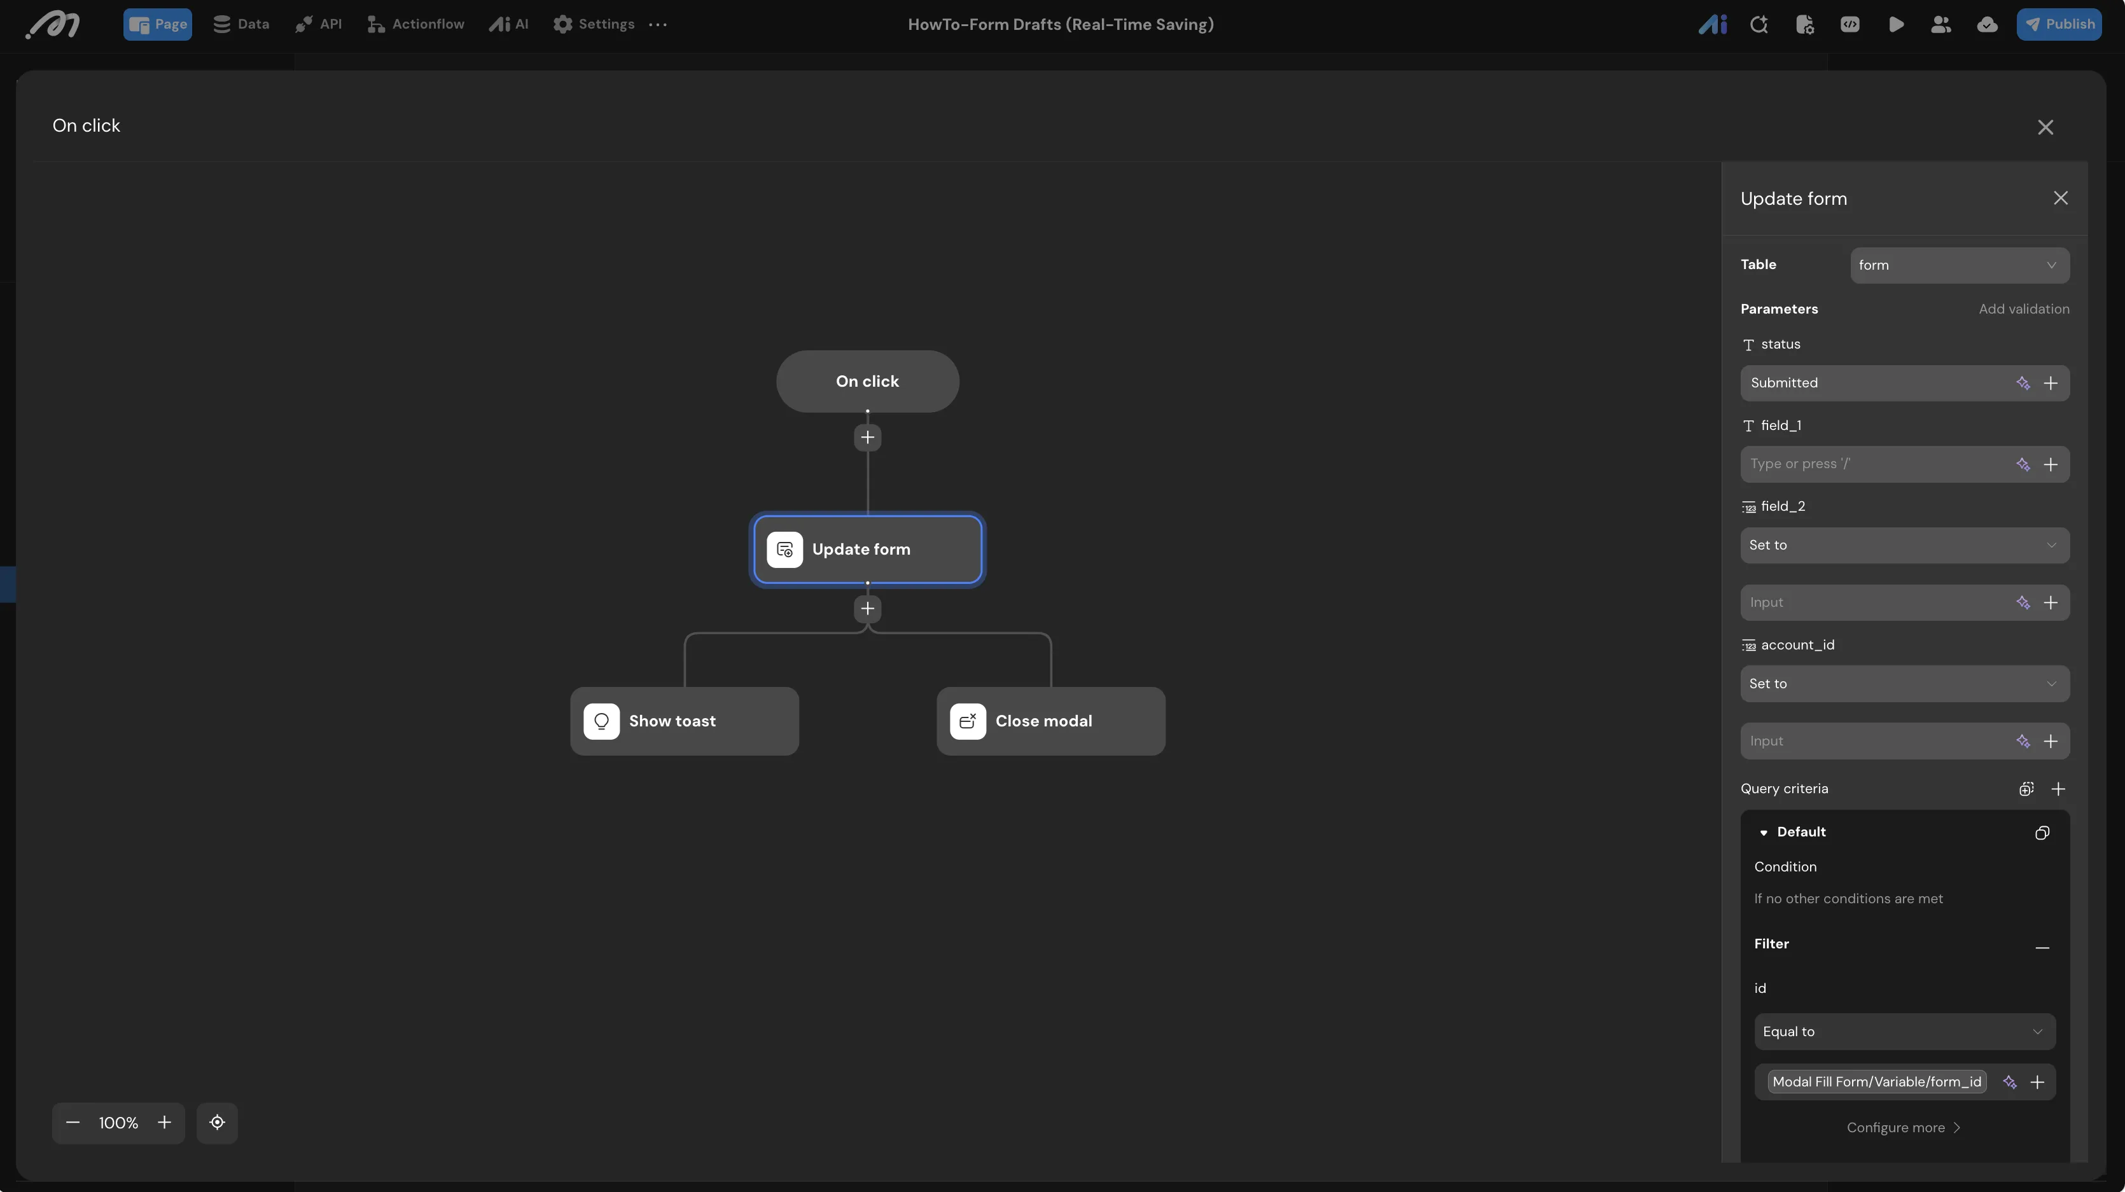Image resolution: width=2125 pixels, height=1192 pixels.
Task: Remove the Filter using the minus icon
Action: (x=2042, y=948)
